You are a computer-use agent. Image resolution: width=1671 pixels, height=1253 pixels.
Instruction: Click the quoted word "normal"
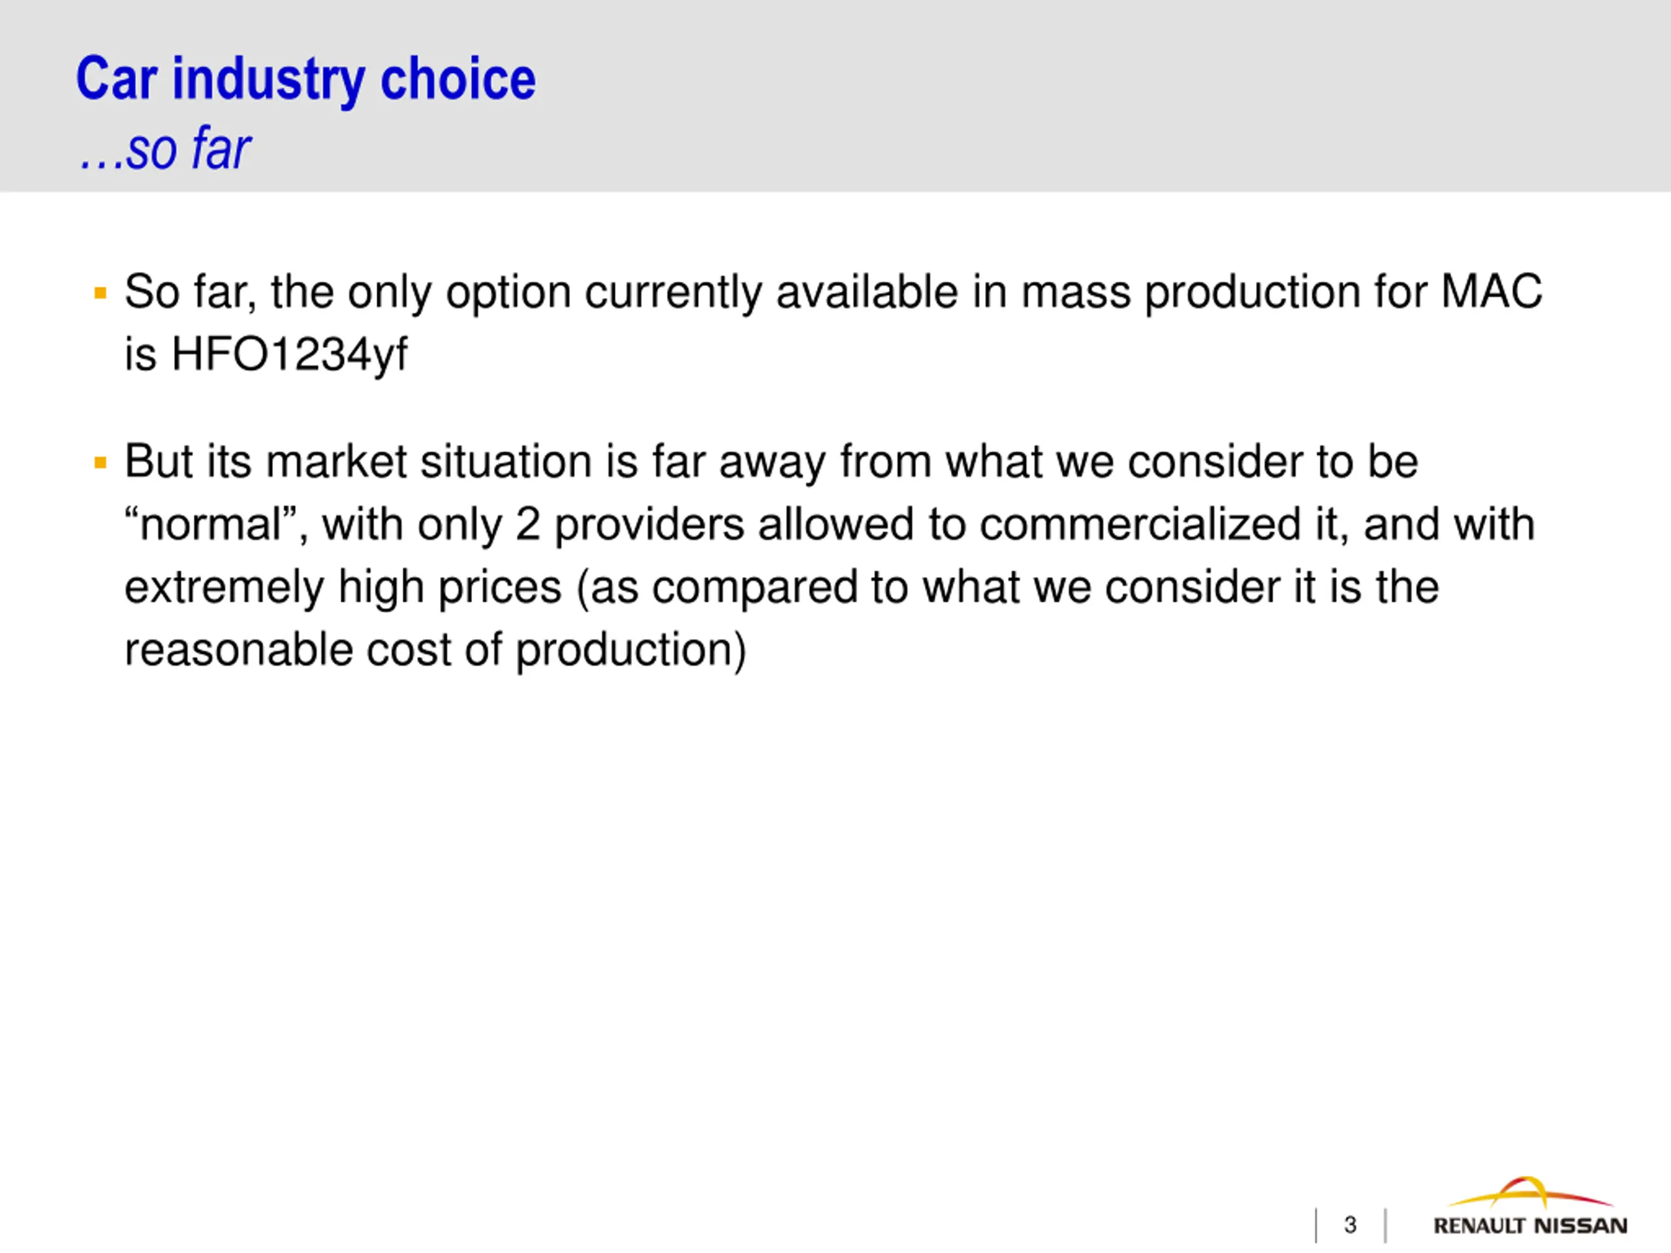(x=211, y=524)
